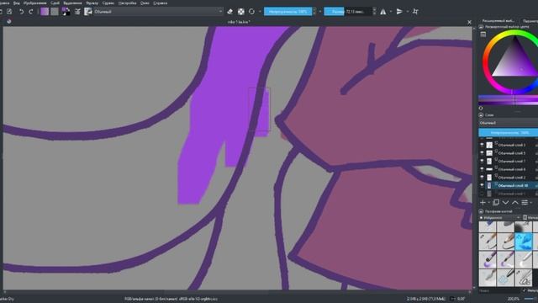The height and width of the screenshot is (303, 538).
Task: Move the layer up
Action: tap(515, 203)
